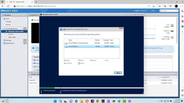Click the VM console thumbnail preview

tap(35, 33)
